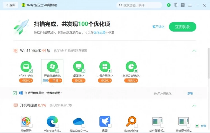Open the hamburger main menu in title bar
Viewport: 210px width, 133px height.
190,5
